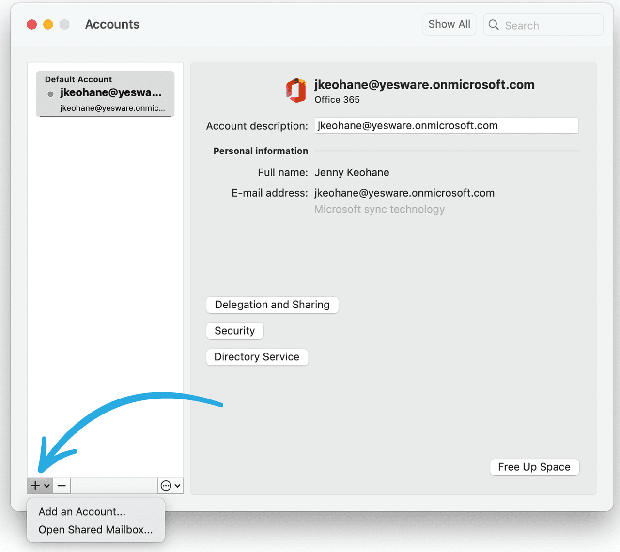Select Open Shared Mailbox from the menu

point(95,529)
